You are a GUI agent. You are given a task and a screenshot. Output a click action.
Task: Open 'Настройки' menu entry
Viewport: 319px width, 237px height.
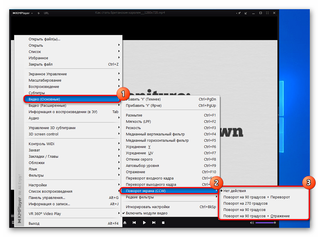pos(73,185)
